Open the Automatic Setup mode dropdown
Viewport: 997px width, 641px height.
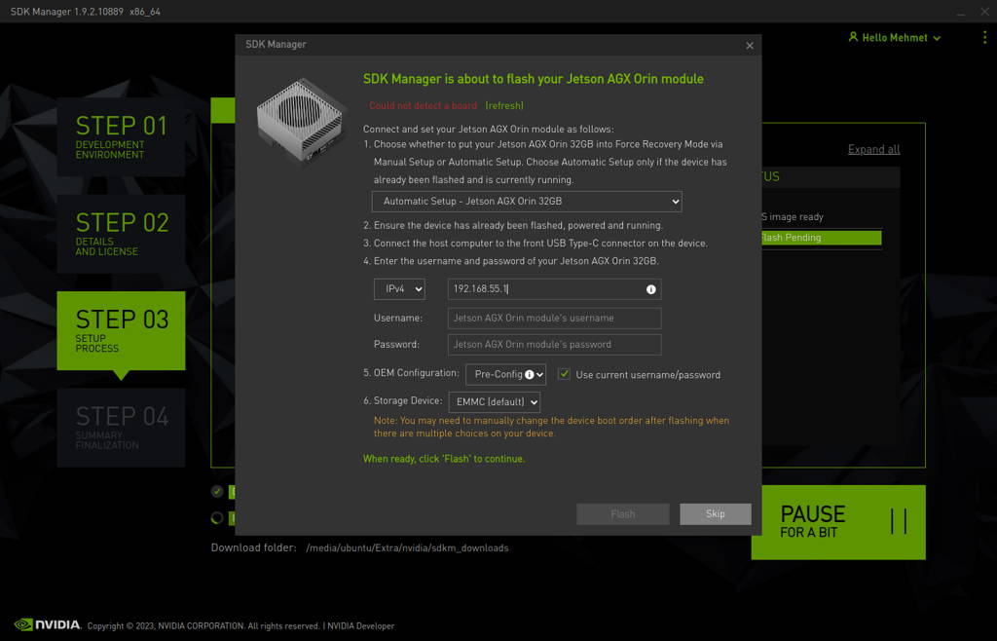pyautogui.click(x=527, y=202)
